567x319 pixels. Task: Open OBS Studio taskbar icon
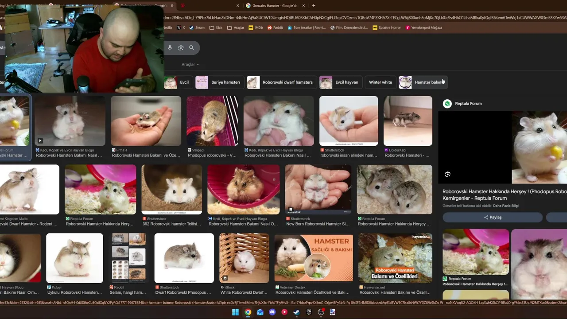(x=321, y=312)
